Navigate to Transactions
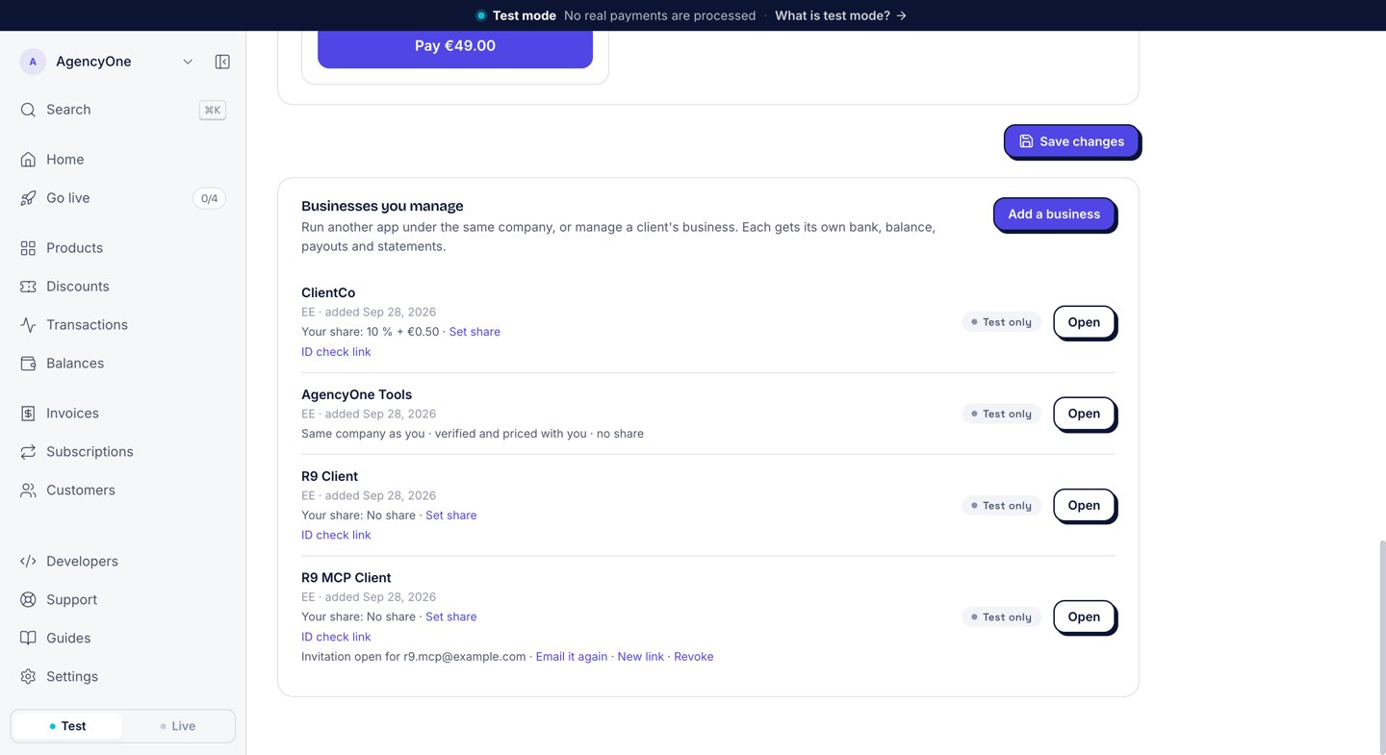Viewport: 1386px width, 755px height. tap(122, 325)
